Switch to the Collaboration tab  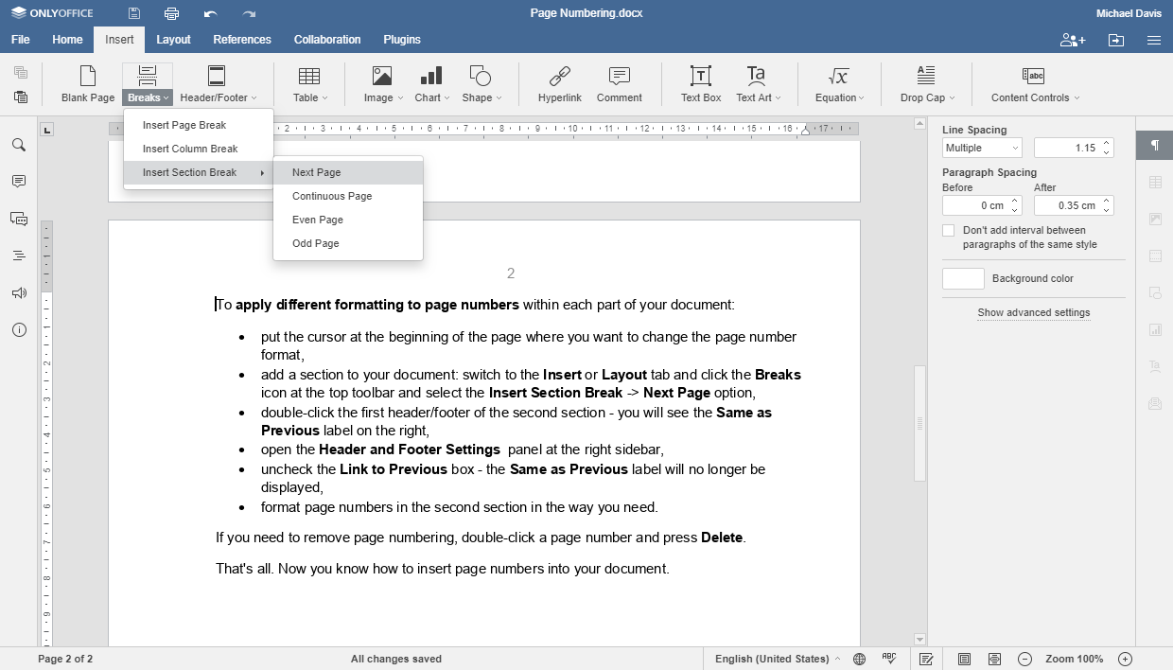click(x=327, y=40)
